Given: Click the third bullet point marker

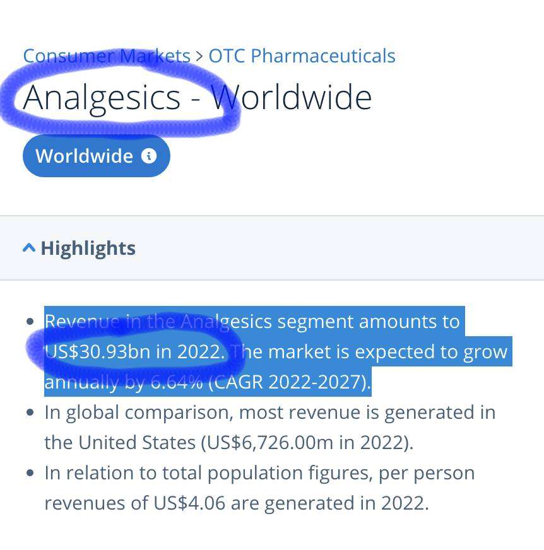Looking at the screenshot, I should [x=30, y=473].
